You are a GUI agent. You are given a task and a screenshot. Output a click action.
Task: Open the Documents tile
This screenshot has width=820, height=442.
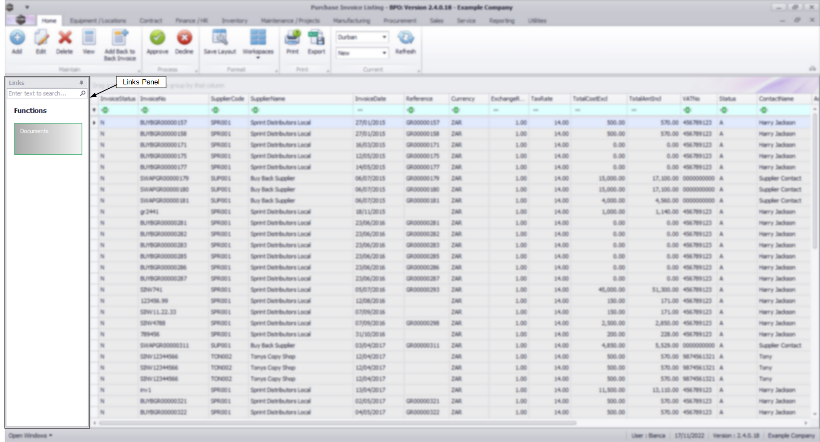[x=48, y=139]
